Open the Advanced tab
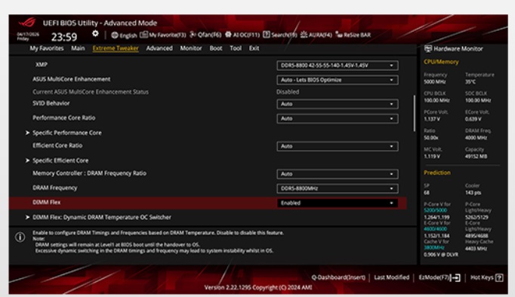 159,48
